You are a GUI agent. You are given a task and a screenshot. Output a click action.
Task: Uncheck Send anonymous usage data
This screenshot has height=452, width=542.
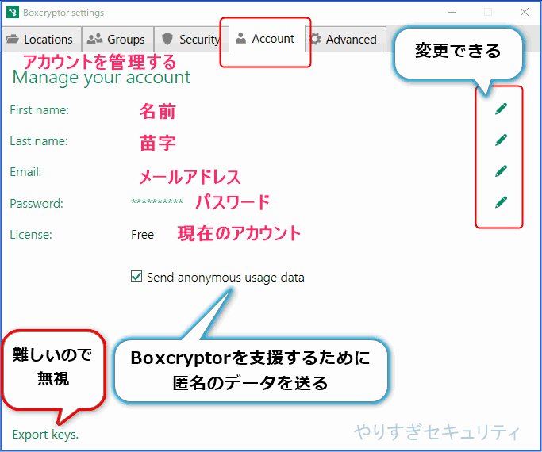136,277
